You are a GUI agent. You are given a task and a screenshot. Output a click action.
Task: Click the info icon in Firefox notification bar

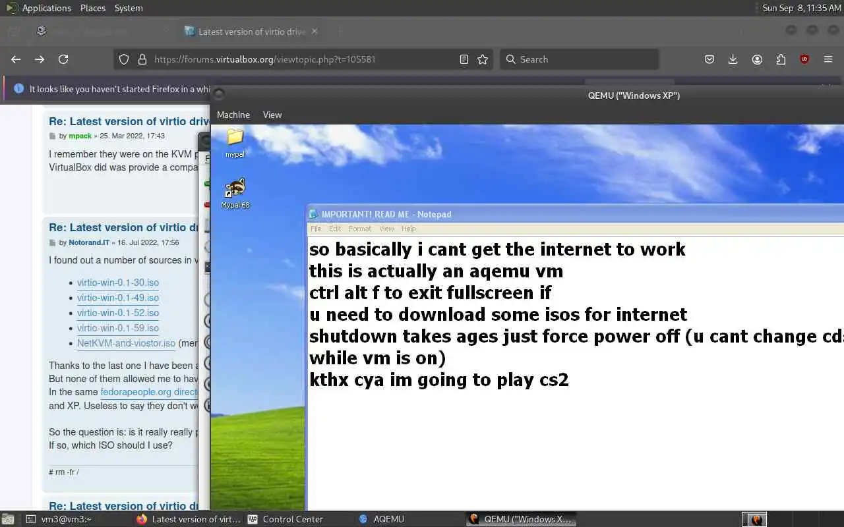pyautogui.click(x=18, y=89)
